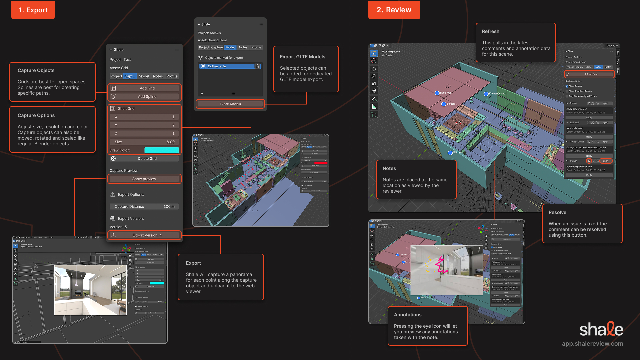Uncheck the Show Issues checkbox
The width and height of the screenshot is (640, 360).
567,86
